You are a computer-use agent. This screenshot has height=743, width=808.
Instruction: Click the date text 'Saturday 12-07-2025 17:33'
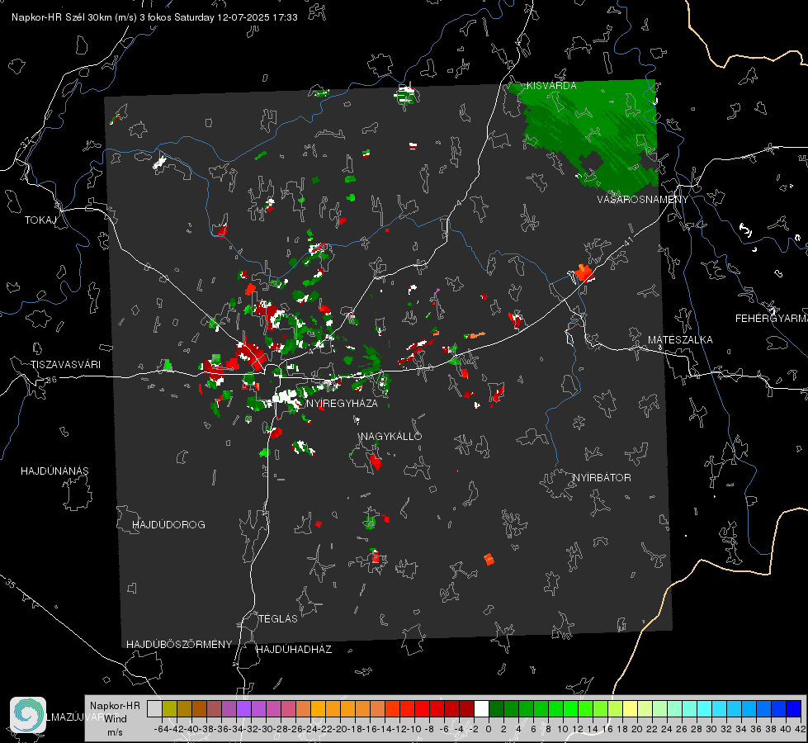point(236,17)
